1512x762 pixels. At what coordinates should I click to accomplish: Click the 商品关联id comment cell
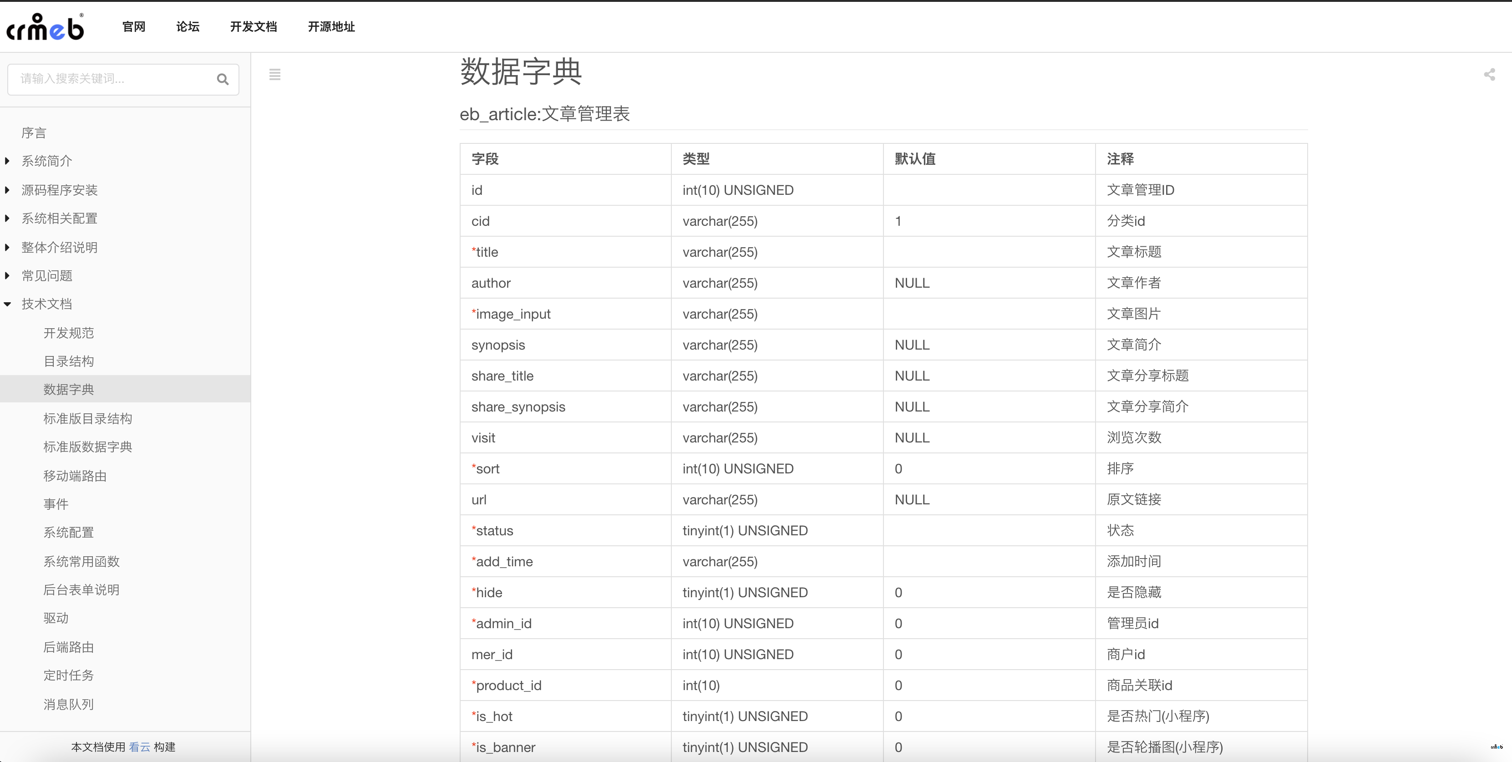point(1201,685)
